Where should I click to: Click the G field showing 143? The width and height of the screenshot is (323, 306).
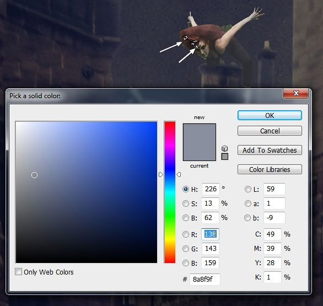tap(211, 249)
